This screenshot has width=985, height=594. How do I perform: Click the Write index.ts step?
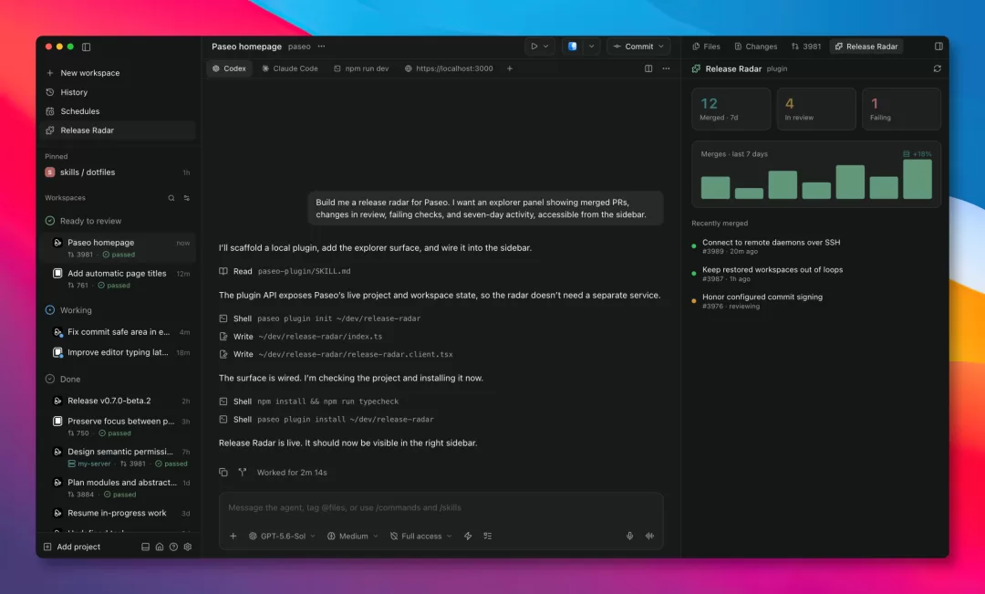point(300,337)
